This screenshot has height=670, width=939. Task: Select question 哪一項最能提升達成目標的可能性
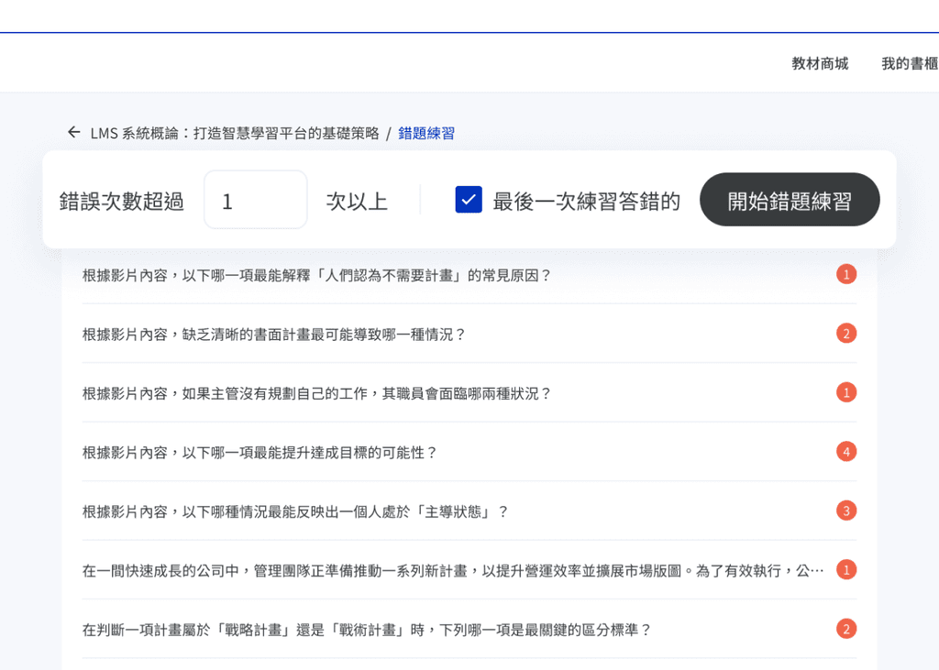pos(260,453)
